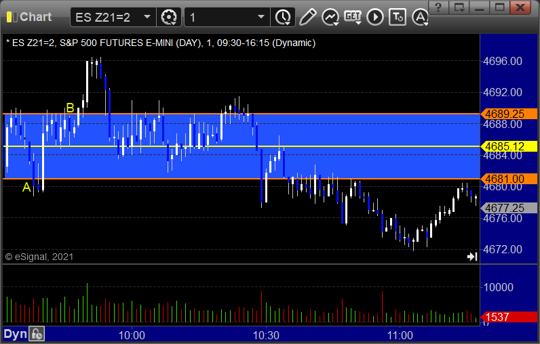Jump to latest bar arrow icon
Viewport: 540px width, 344px height.
pos(472,257)
